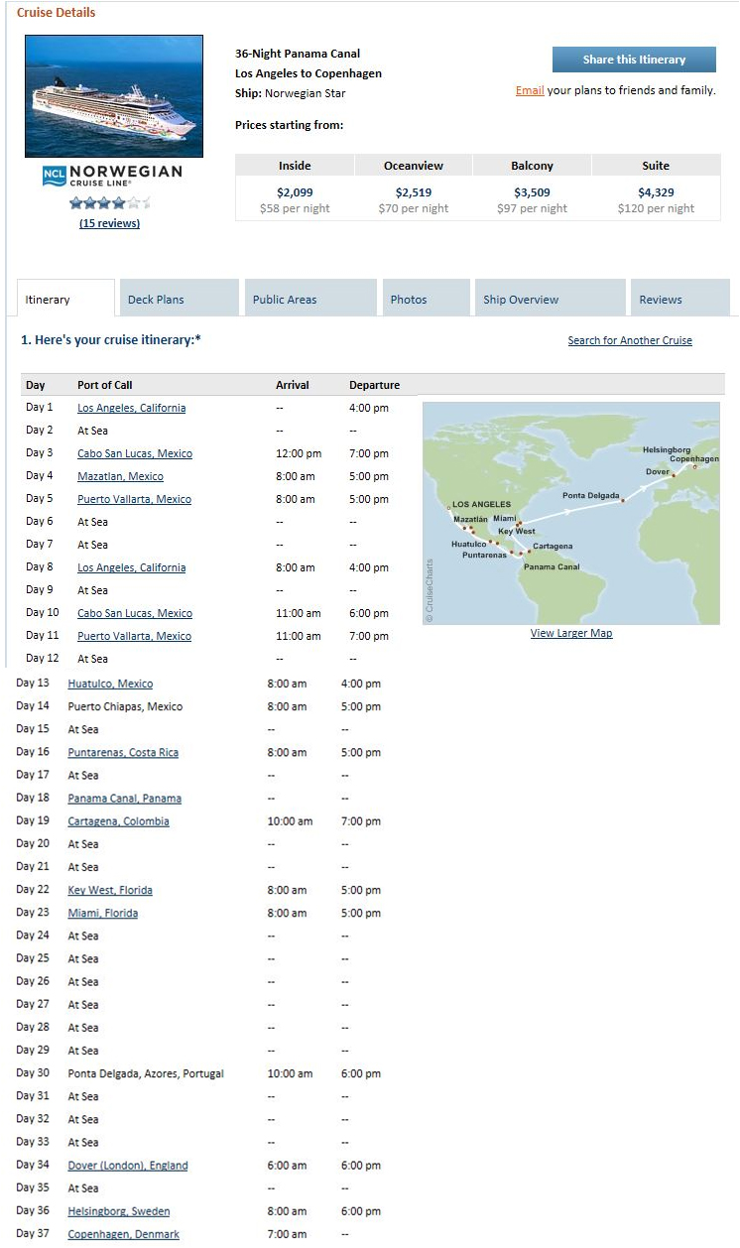Open the Miami, Florida port link
740x1248 pixels.
tap(103, 913)
